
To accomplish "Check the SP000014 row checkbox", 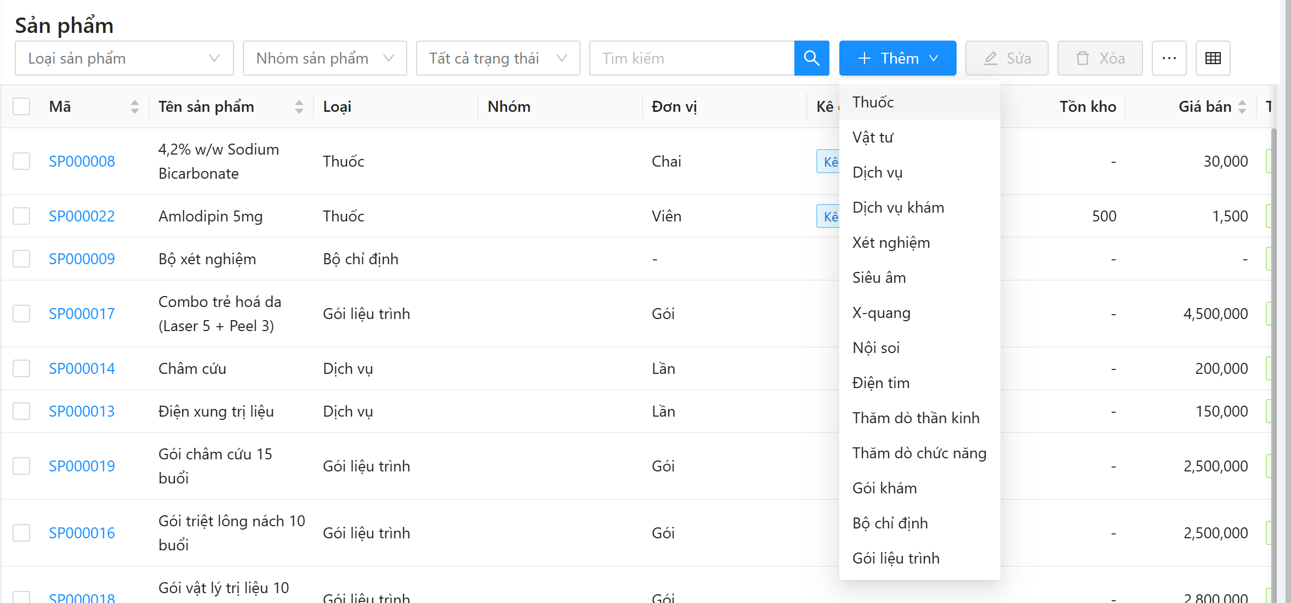I will (21, 368).
